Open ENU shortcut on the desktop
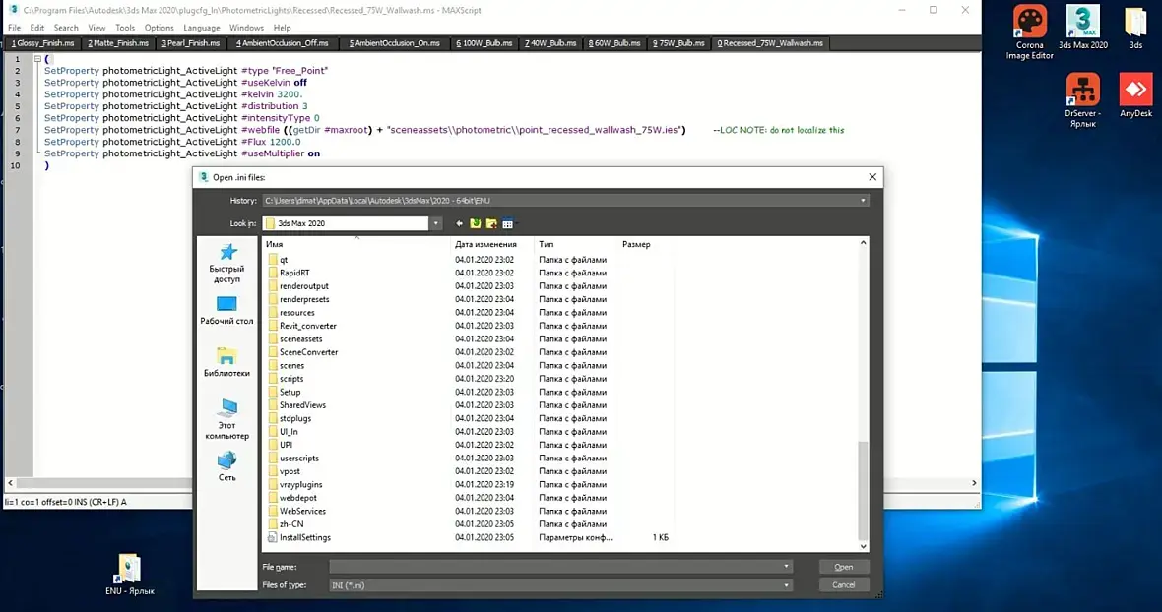This screenshot has height=612, width=1162. [x=130, y=575]
